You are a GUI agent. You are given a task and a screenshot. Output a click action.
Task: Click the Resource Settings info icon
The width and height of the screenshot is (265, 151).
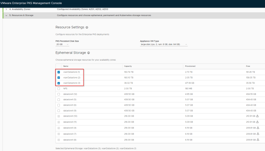click(87, 27)
